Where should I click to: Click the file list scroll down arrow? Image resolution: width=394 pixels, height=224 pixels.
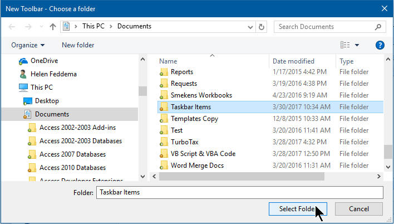tap(388, 167)
